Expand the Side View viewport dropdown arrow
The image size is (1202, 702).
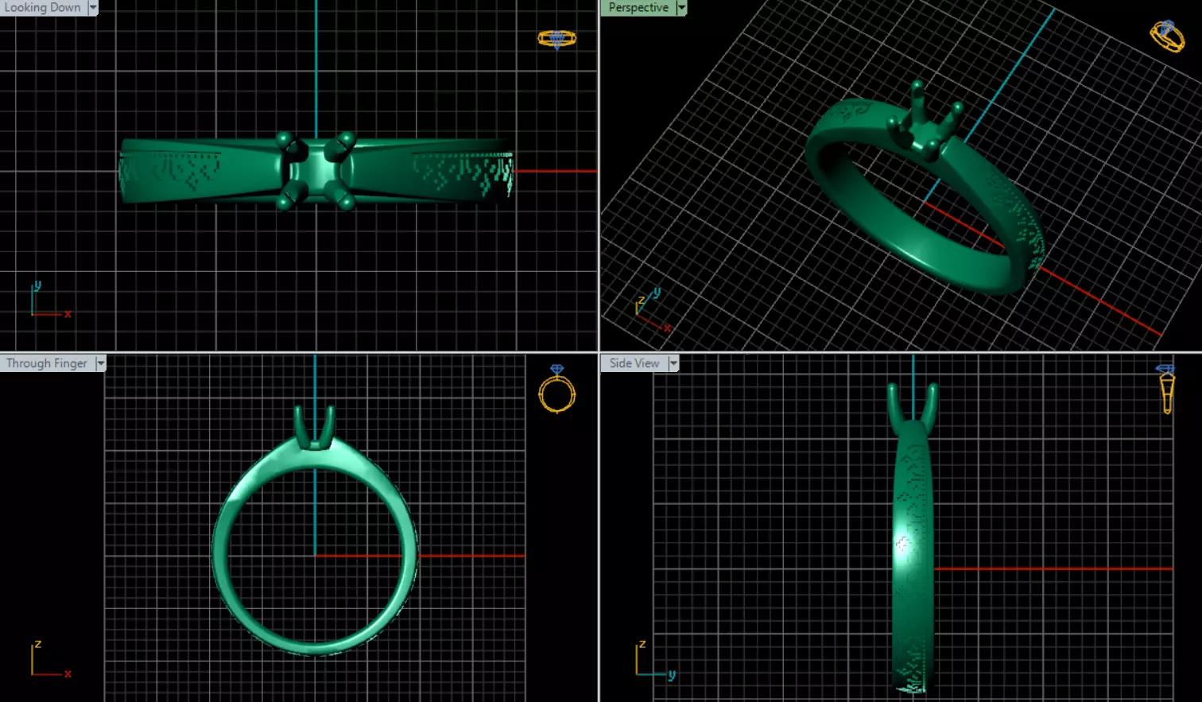click(674, 363)
